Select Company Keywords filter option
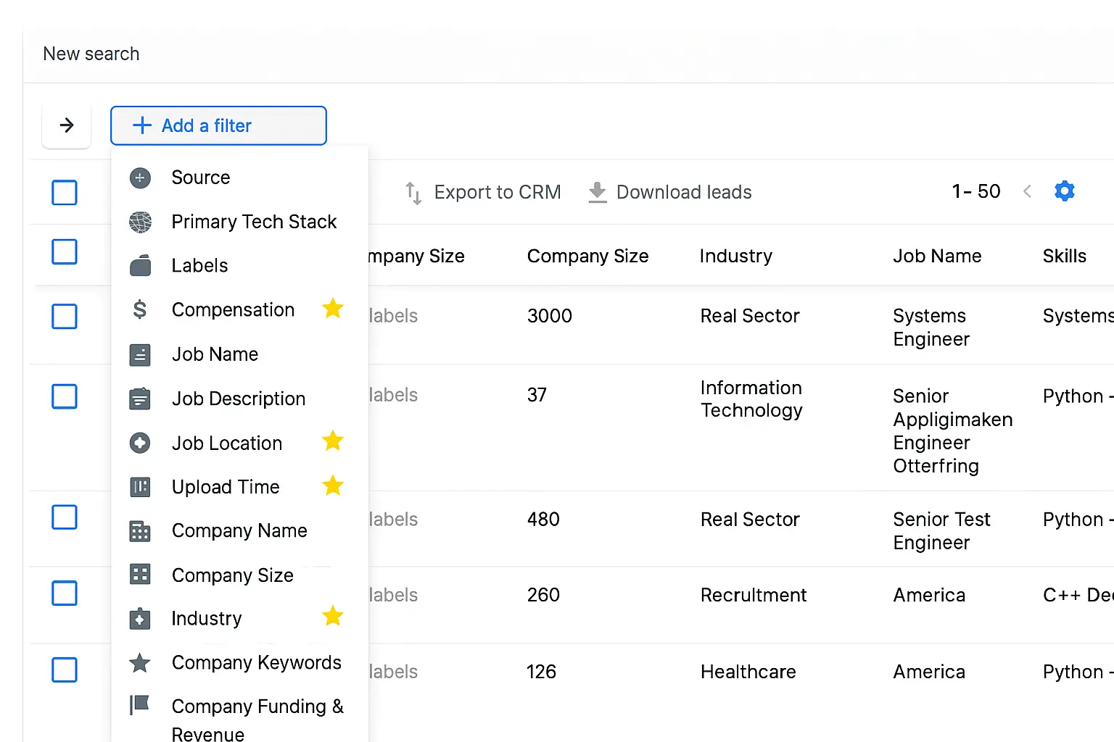Image resolution: width=1114 pixels, height=742 pixels. (x=256, y=663)
